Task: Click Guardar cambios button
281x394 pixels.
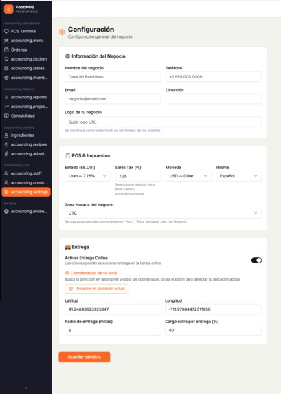Action: click(85, 357)
